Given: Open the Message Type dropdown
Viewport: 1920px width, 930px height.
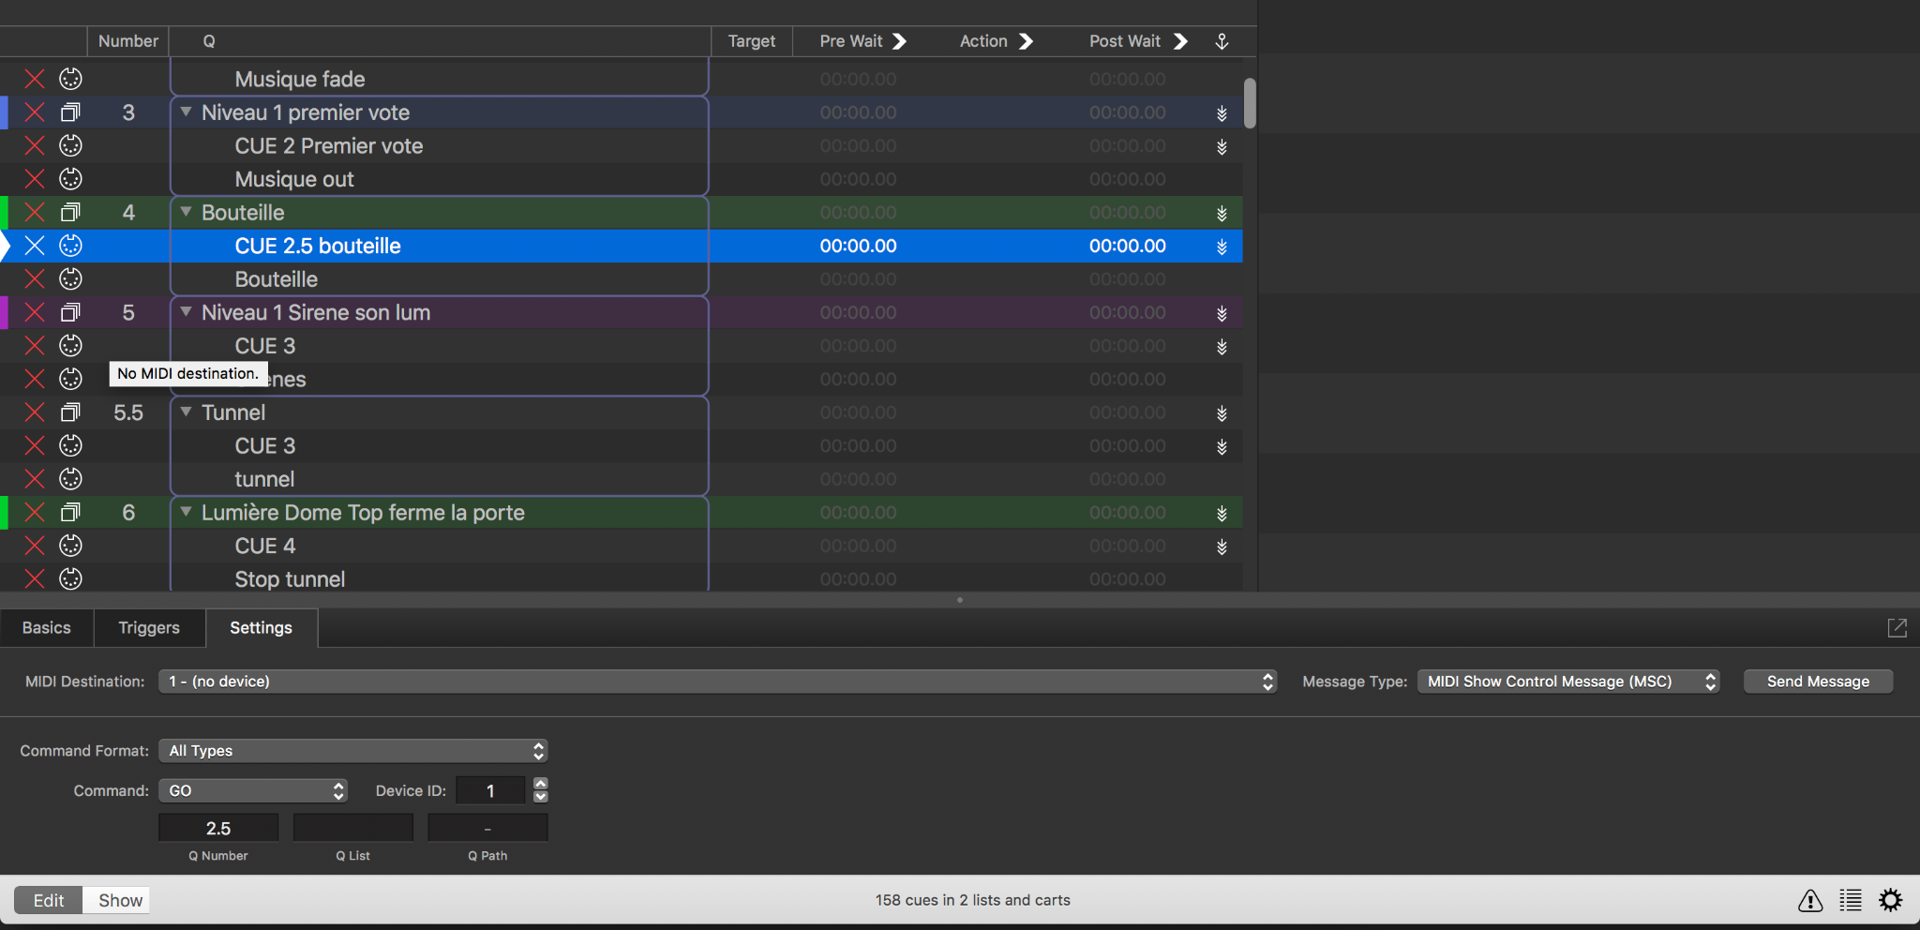Looking at the screenshot, I should click(x=1567, y=682).
